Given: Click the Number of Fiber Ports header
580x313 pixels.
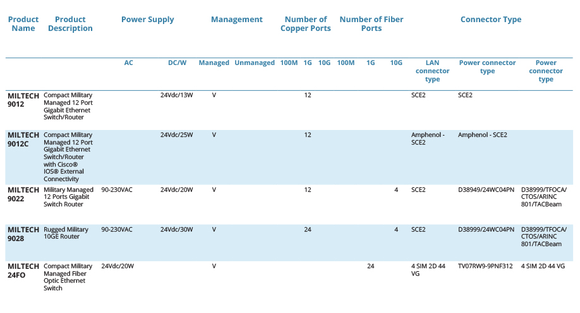Looking at the screenshot, I should [372, 23].
